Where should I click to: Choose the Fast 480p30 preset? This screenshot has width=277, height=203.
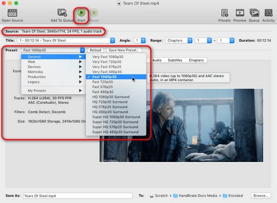click(116, 92)
